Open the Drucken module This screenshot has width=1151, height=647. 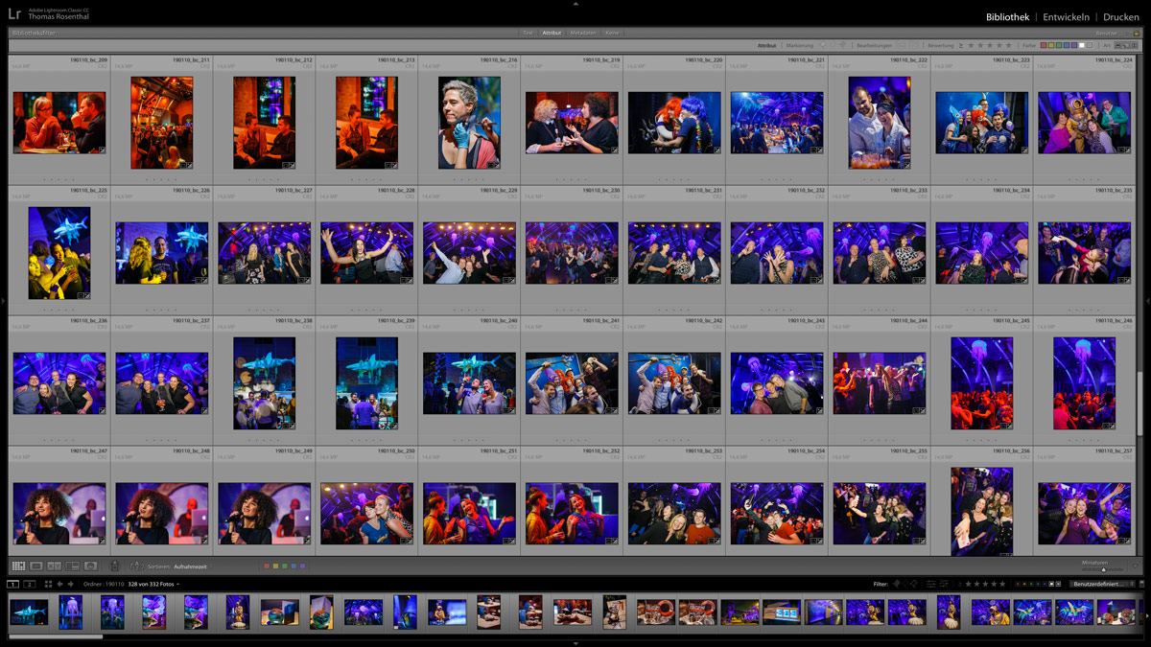pos(1120,17)
